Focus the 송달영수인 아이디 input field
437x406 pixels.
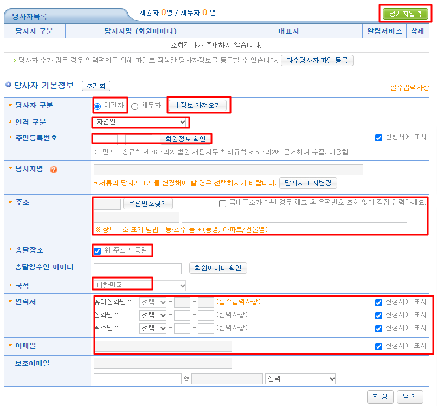[138, 269]
